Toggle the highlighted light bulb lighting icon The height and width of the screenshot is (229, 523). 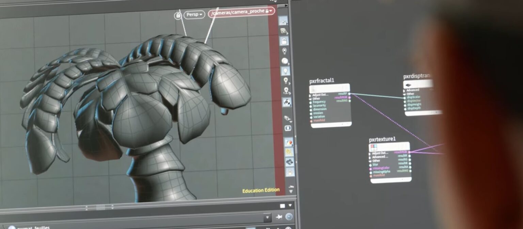pos(285,71)
